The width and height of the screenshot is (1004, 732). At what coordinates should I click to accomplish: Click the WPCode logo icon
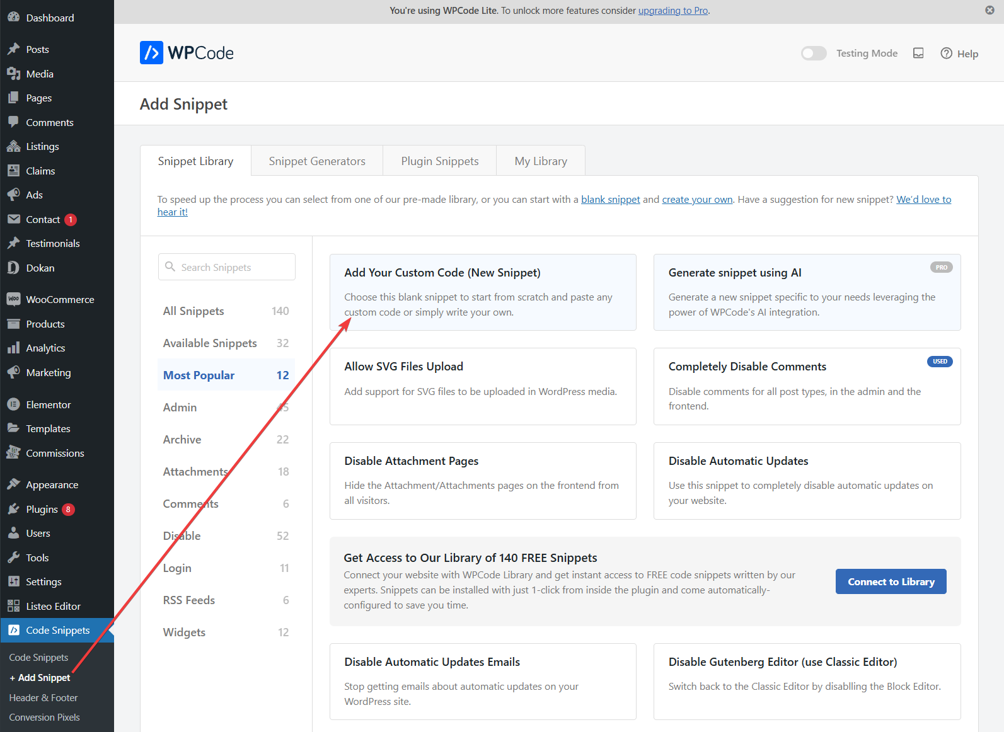pos(151,53)
